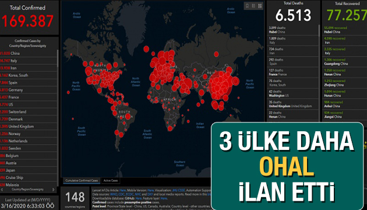Click the Washington US deaths entry

(292, 93)
